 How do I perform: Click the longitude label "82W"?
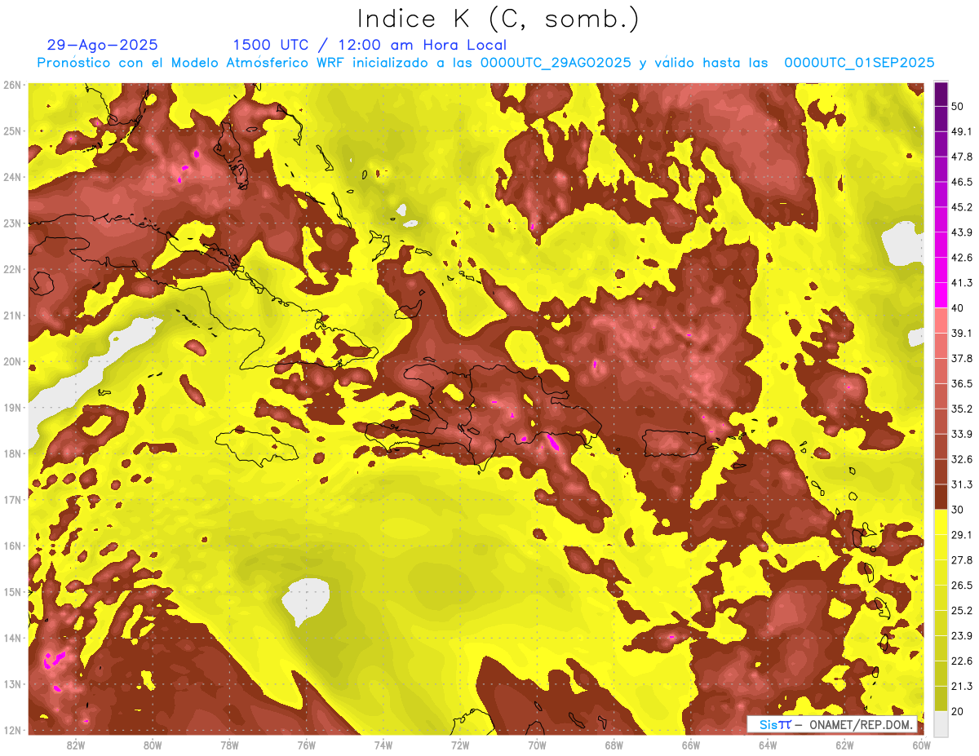(75, 745)
